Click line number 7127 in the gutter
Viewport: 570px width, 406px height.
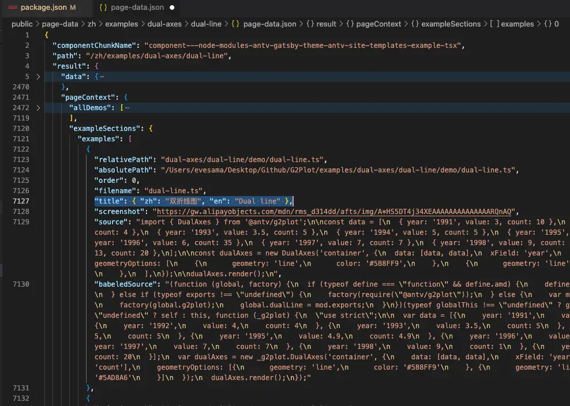click(20, 201)
